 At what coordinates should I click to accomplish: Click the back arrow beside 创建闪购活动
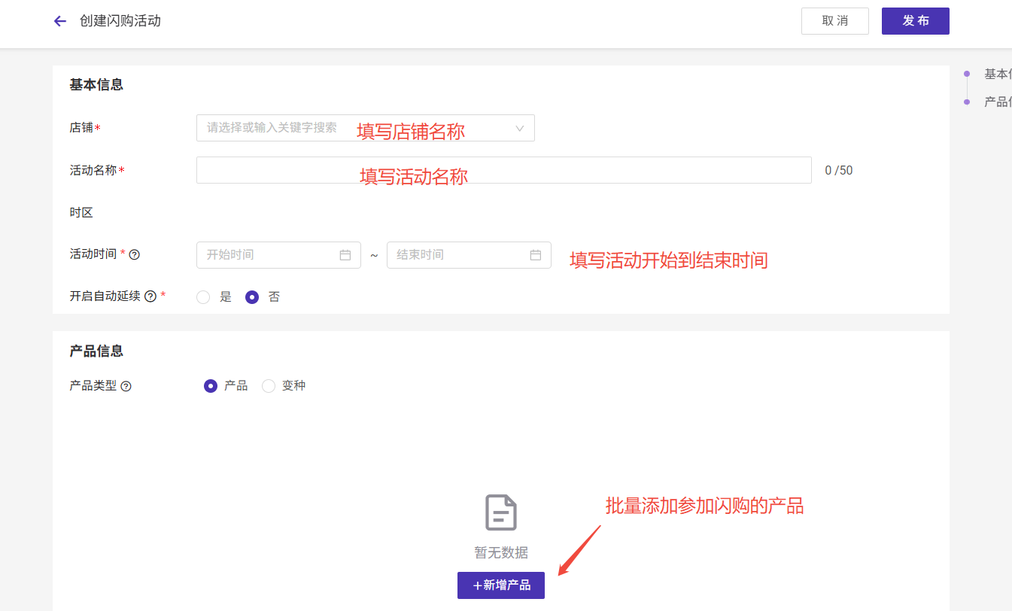(x=60, y=21)
